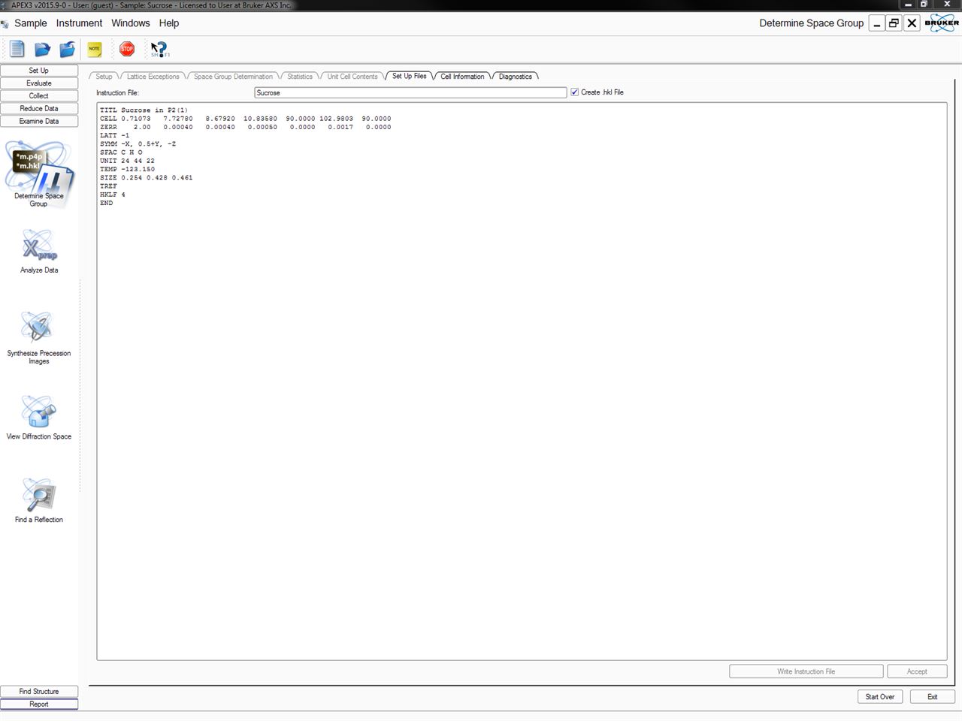Click the UNIT 24 44 22 line
The height and width of the screenshot is (721, 962).
pyautogui.click(x=127, y=161)
